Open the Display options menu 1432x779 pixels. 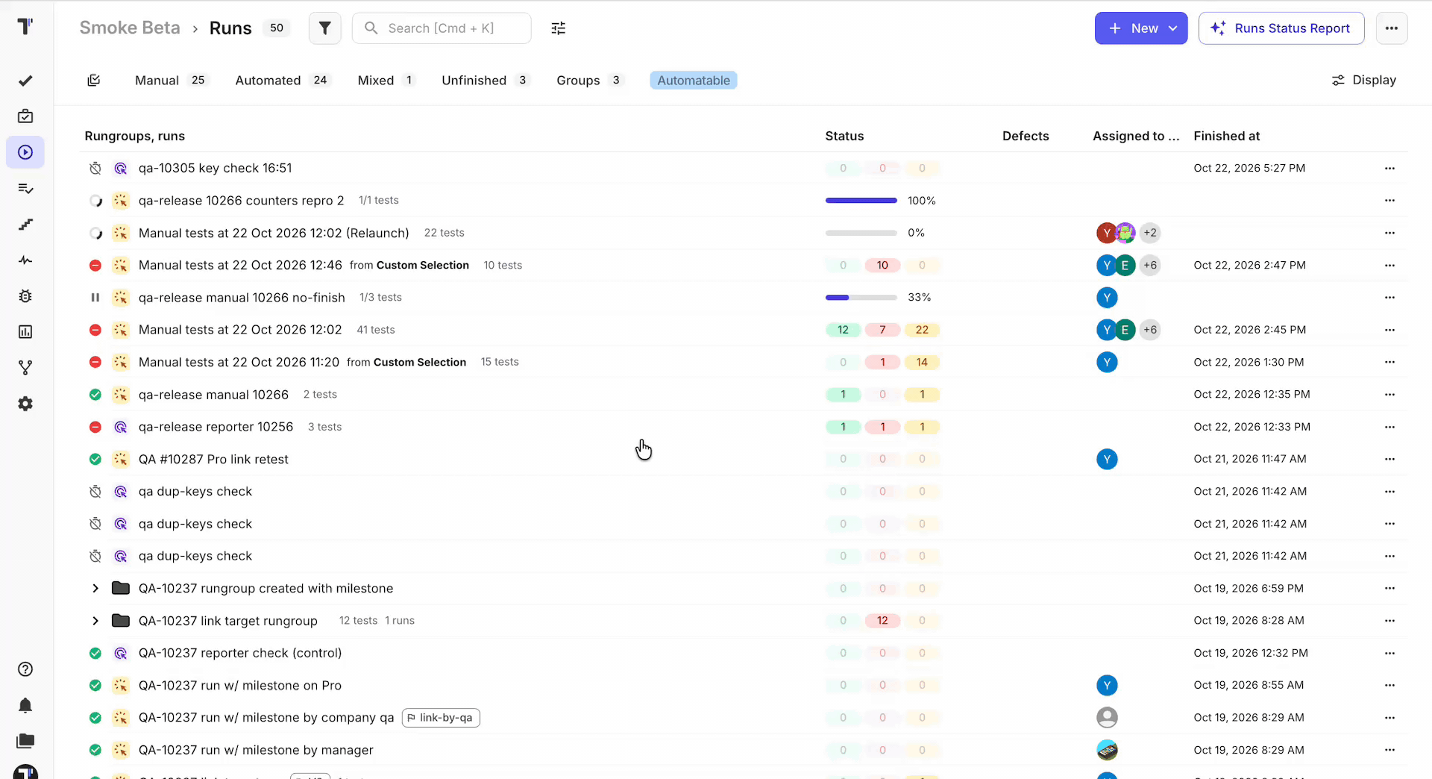coord(1364,80)
